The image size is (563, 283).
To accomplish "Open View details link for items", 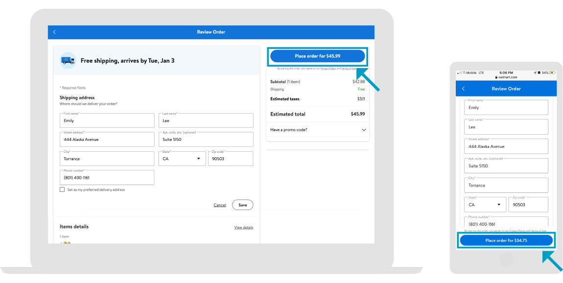I will coord(244,227).
